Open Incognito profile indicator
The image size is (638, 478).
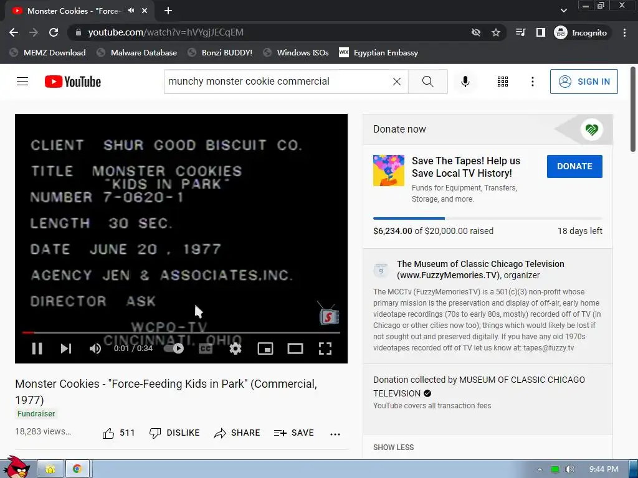coord(581,32)
